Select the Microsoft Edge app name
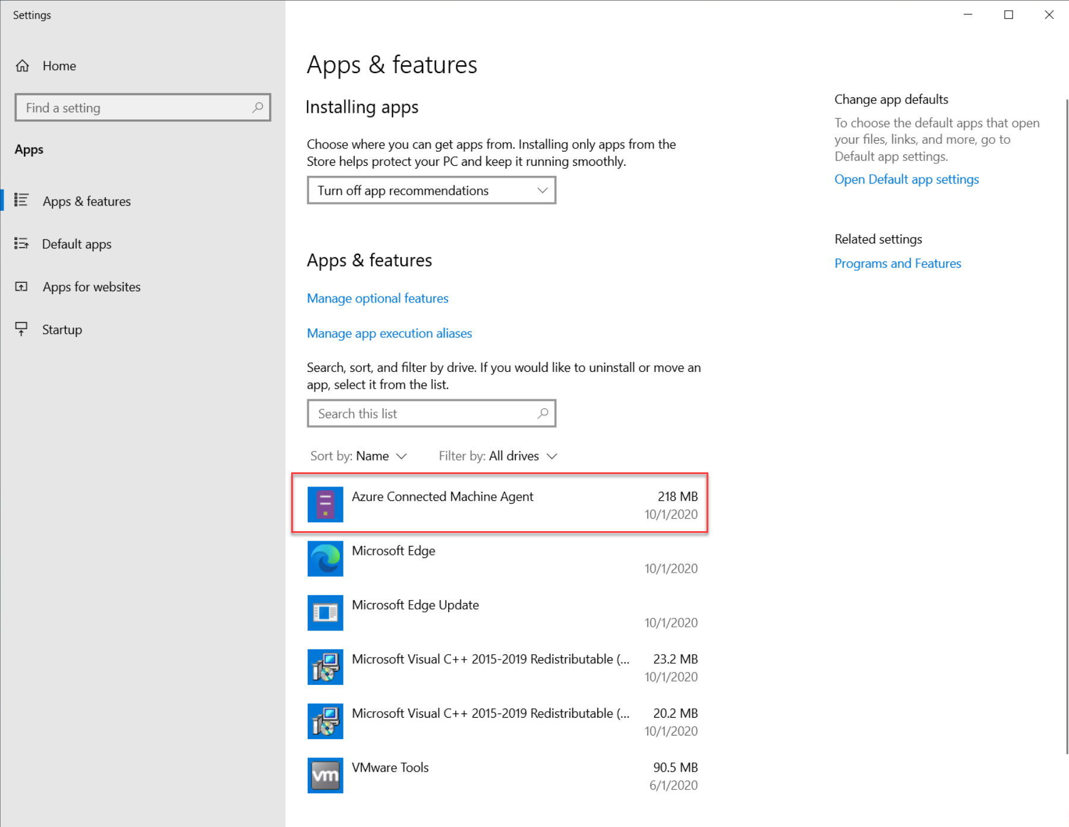 (393, 551)
